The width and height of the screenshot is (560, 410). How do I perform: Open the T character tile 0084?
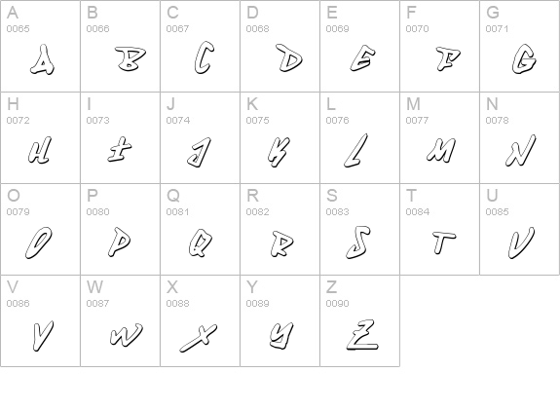[439, 229]
